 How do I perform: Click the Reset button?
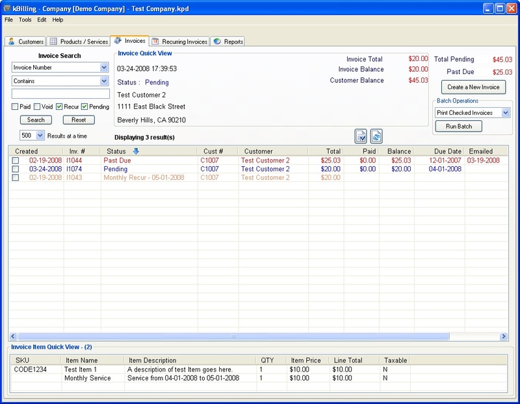[x=79, y=120]
